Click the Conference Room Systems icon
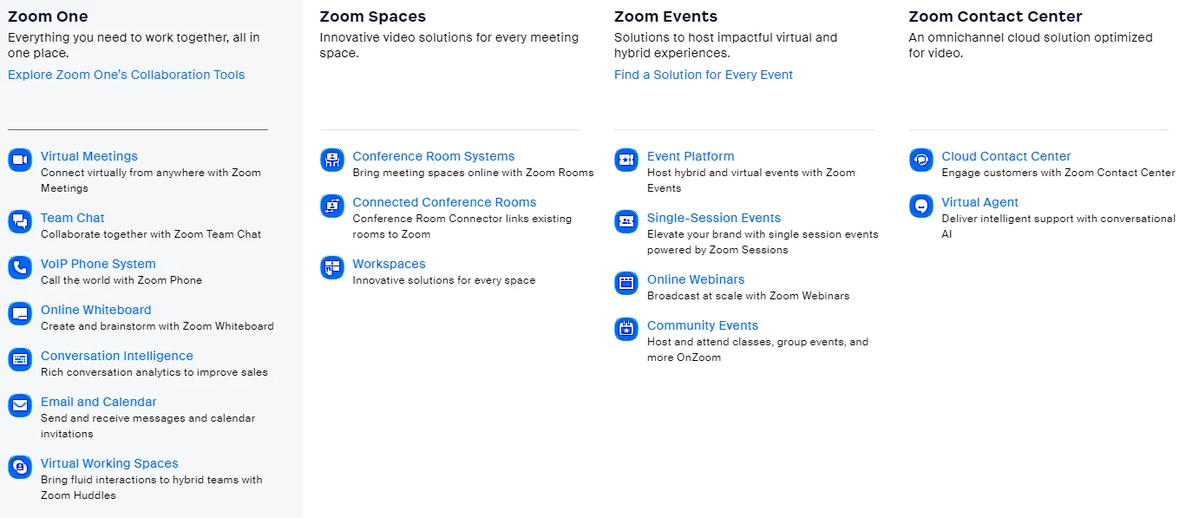The height and width of the screenshot is (518, 1179). (331, 160)
